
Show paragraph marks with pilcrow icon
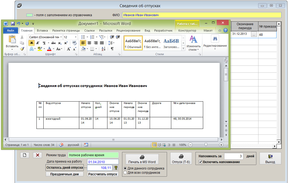coord(112,49)
